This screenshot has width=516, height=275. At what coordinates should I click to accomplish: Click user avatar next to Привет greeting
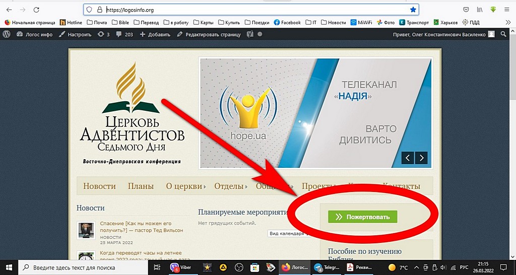click(491, 34)
